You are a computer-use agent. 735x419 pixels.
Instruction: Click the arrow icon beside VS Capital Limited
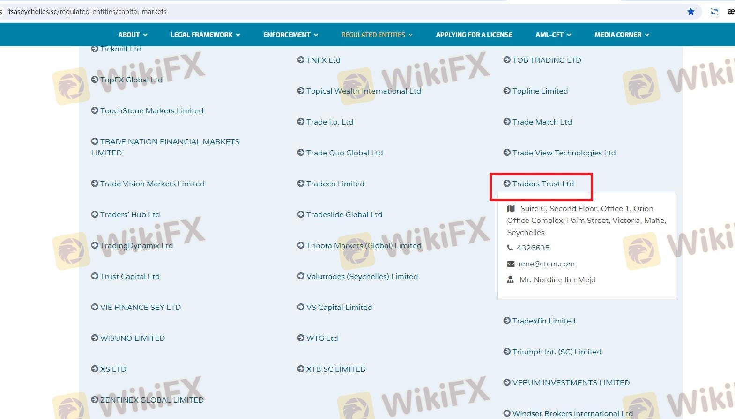[301, 307]
